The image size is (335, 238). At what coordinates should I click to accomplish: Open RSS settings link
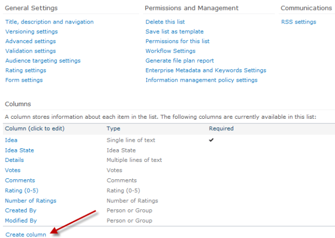point(298,22)
